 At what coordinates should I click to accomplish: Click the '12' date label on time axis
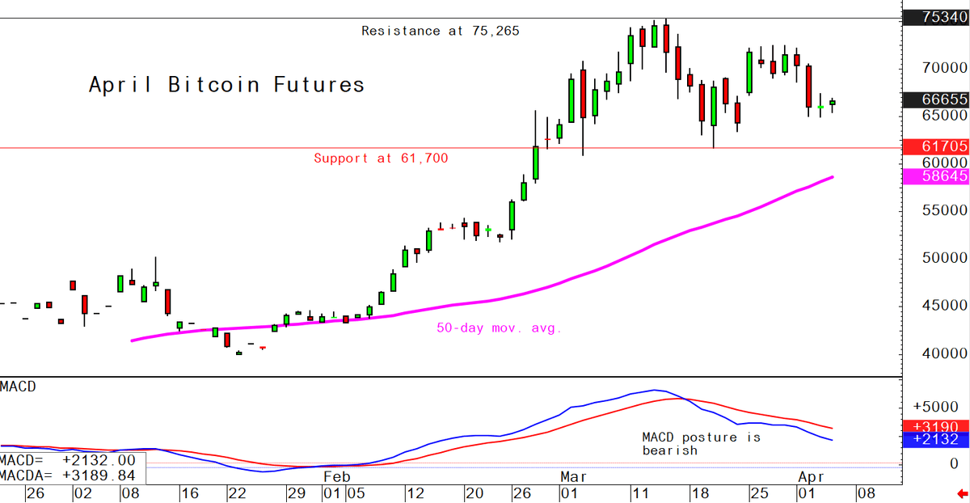(414, 492)
